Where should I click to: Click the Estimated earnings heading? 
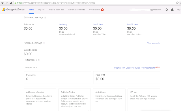pos(33,17)
